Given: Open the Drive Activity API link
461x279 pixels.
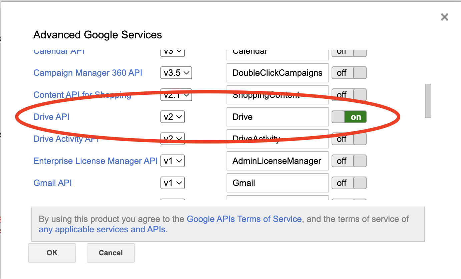Looking at the screenshot, I should (66, 139).
